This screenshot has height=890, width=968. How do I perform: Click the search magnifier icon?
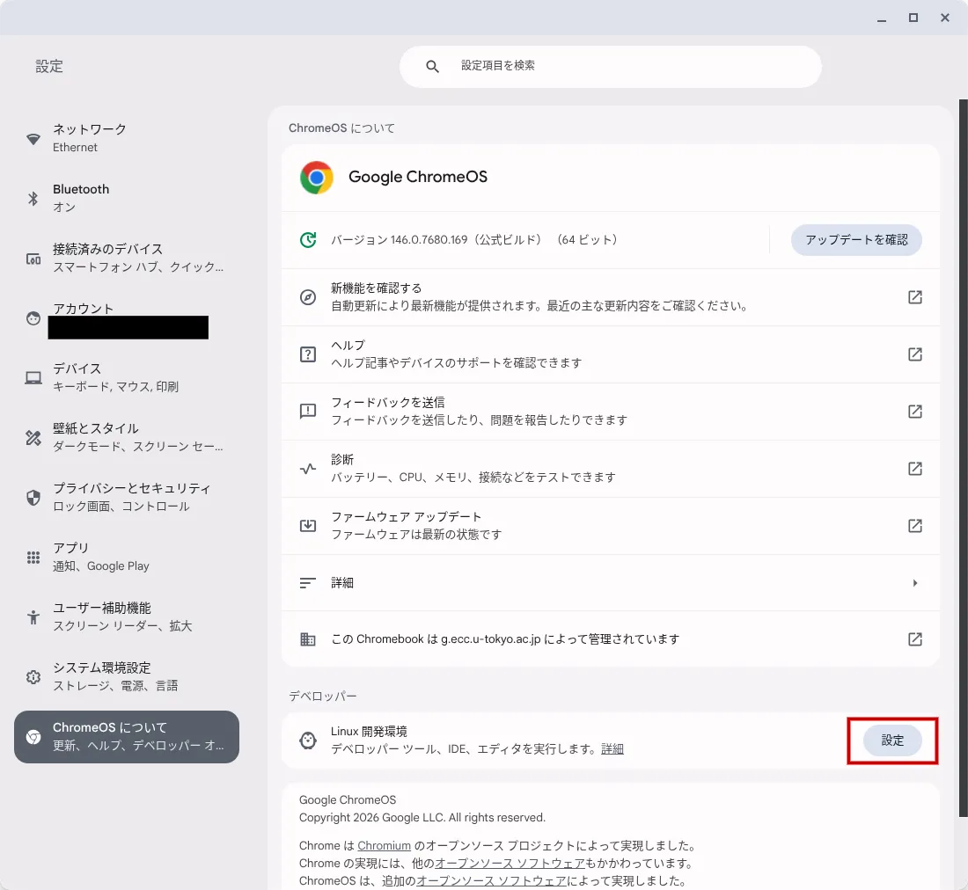pyautogui.click(x=433, y=66)
